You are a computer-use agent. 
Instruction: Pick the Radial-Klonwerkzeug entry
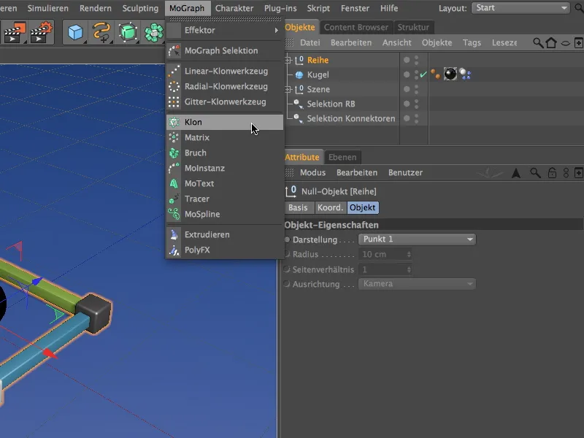[x=225, y=86]
